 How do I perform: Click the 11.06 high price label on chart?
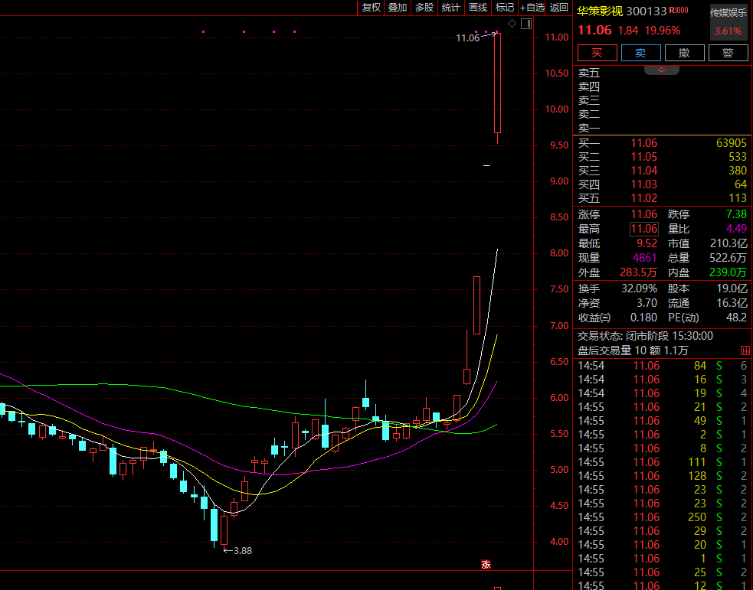[x=468, y=38]
